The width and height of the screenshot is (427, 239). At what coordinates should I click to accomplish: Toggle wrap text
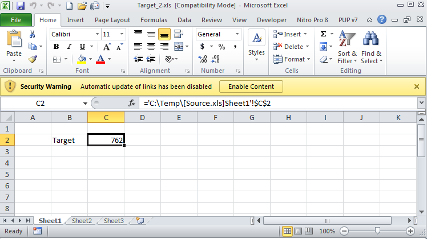(179, 34)
